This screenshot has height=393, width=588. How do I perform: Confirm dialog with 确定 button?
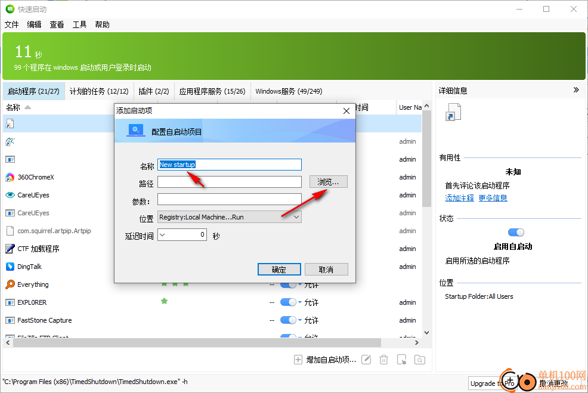tap(279, 269)
